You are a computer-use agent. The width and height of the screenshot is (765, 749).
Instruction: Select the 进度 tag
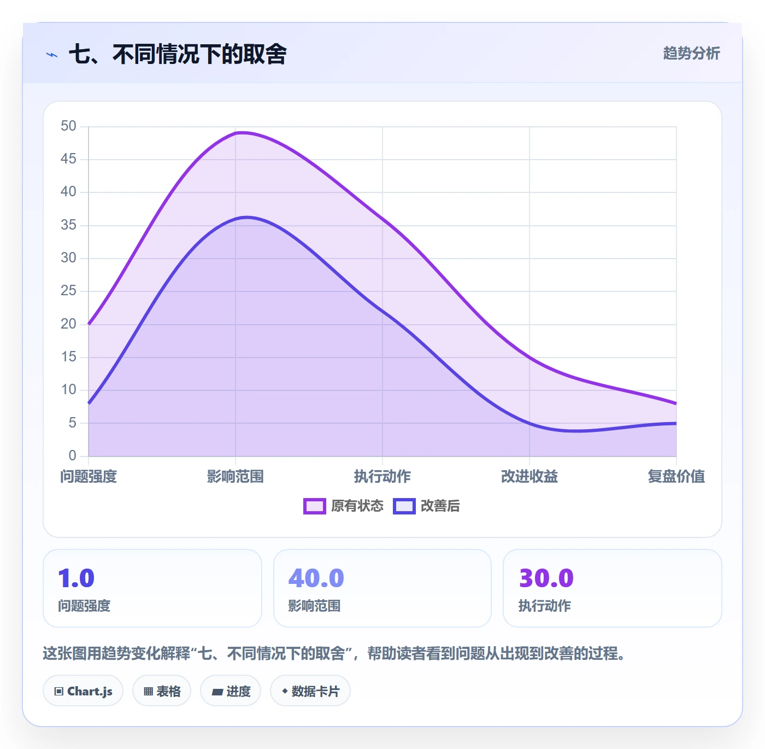click(231, 691)
